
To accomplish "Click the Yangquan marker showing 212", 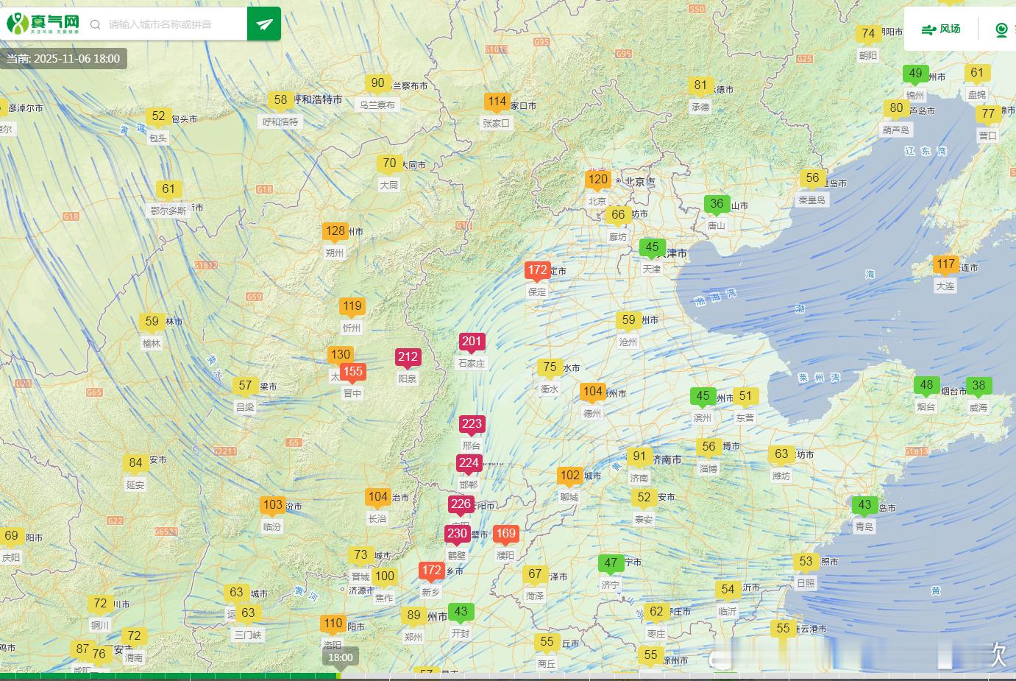I will pyautogui.click(x=408, y=357).
